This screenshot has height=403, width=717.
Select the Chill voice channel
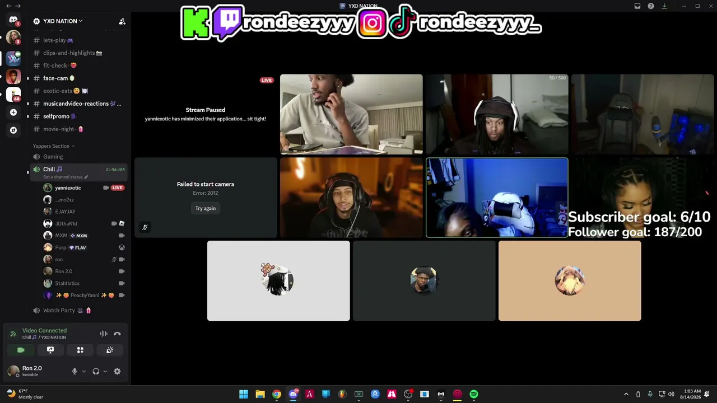(78, 171)
